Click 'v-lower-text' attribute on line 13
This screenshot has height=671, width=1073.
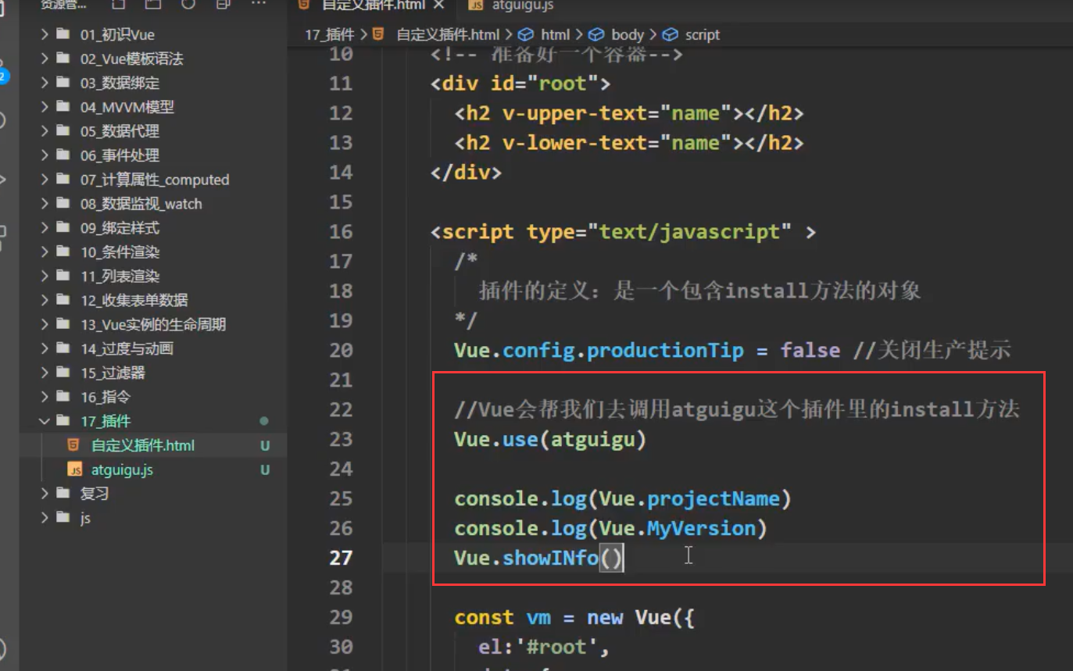click(x=574, y=143)
